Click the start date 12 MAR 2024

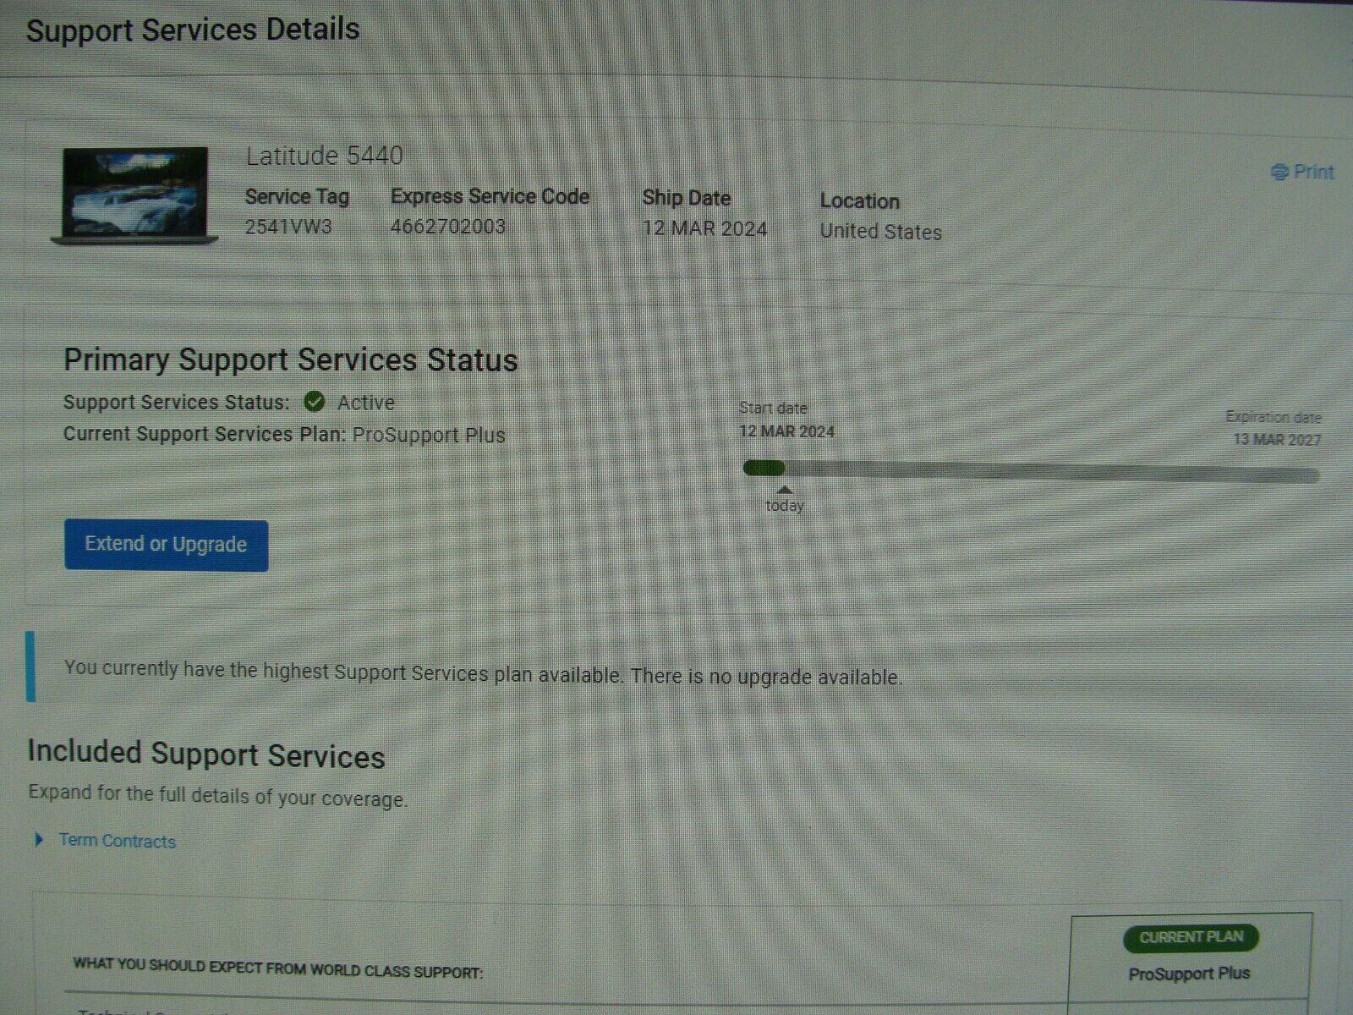click(786, 431)
